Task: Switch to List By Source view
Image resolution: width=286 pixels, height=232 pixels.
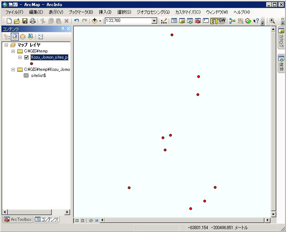Action: pyautogui.click(x=15, y=37)
